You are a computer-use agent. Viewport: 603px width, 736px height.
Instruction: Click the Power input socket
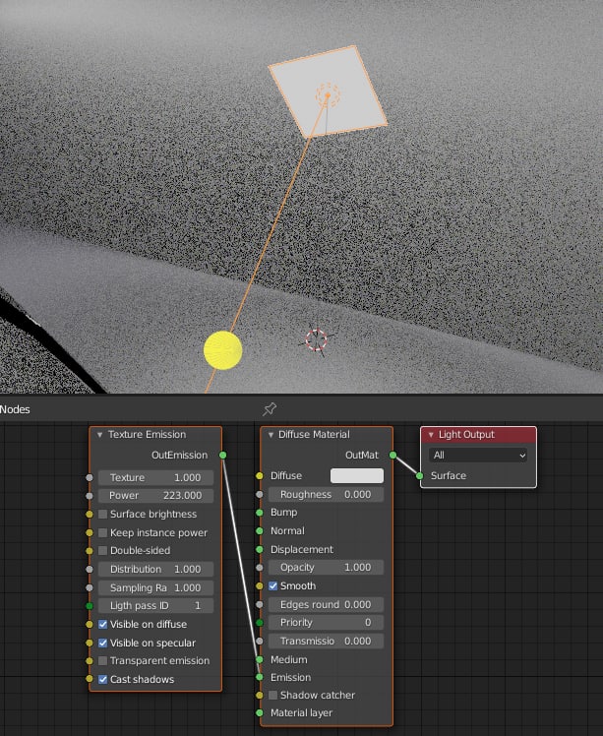coord(90,496)
